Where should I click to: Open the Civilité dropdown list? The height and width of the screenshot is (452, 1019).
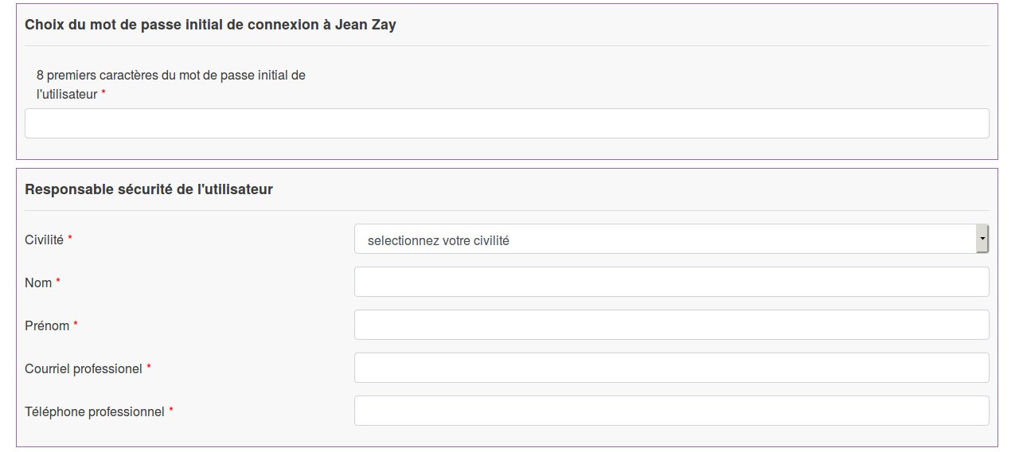click(x=665, y=240)
